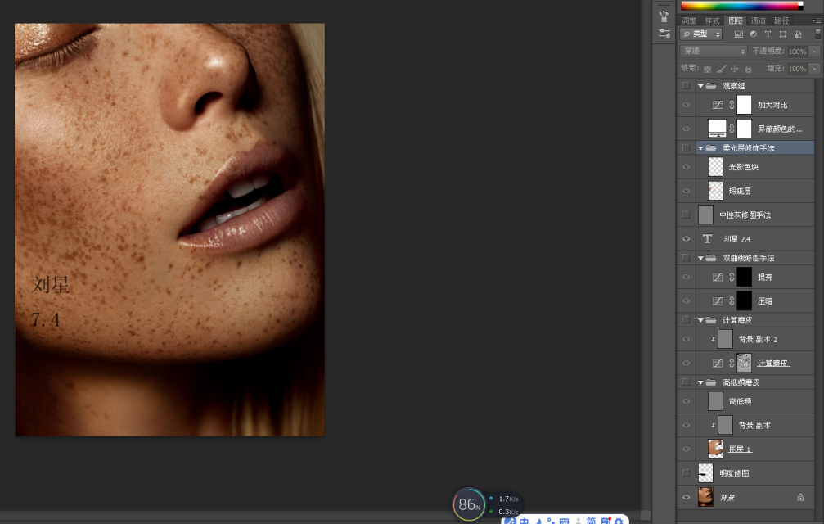Open the opacity 不透明度 slider arrow
Screen dimensions: 824x524
(814, 51)
